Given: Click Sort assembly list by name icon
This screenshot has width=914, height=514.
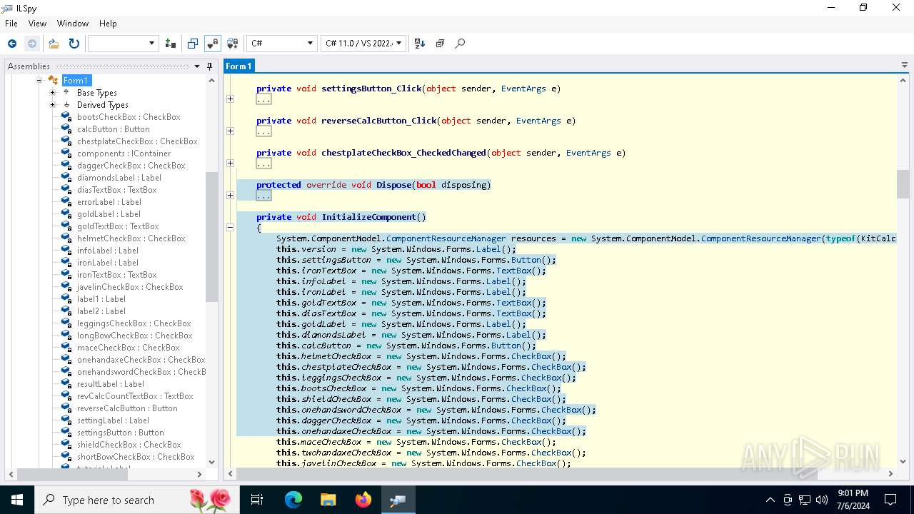Looking at the screenshot, I should pos(420,44).
